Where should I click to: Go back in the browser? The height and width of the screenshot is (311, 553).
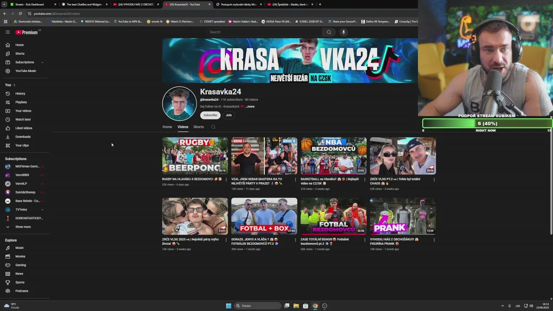click(5, 13)
